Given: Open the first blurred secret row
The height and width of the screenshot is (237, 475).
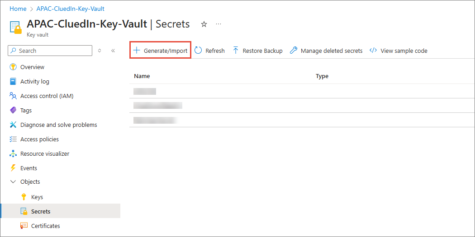Looking at the screenshot, I should (302, 91).
